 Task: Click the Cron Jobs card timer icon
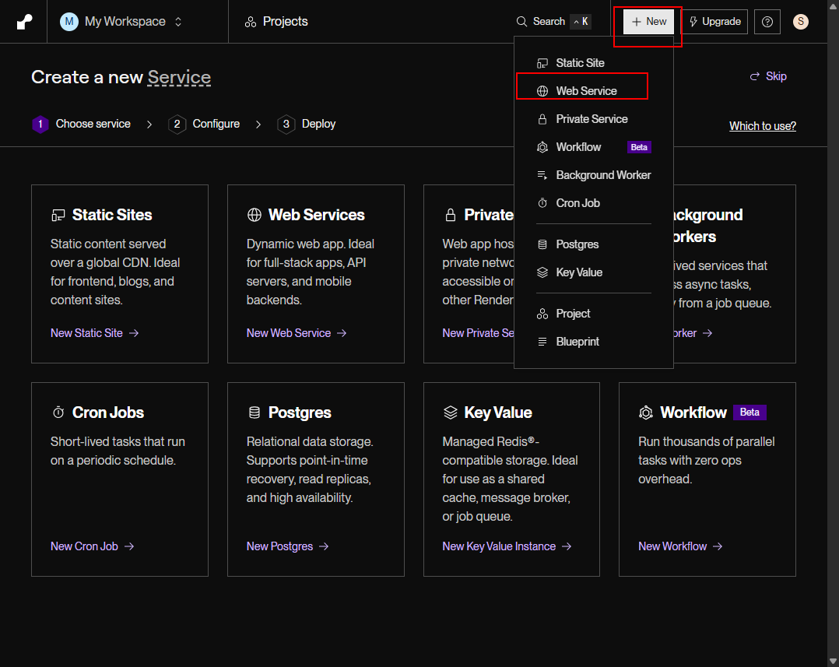tap(58, 412)
